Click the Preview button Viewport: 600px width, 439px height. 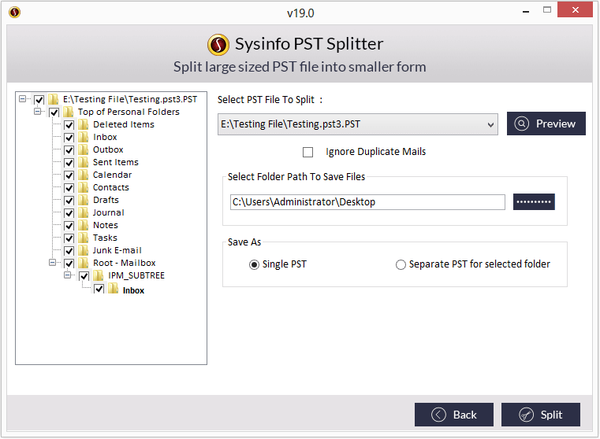pos(546,124)
